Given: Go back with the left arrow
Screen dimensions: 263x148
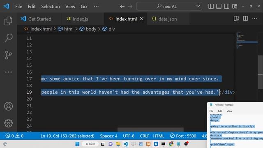Looking at the screenshot, I should 122,7.
